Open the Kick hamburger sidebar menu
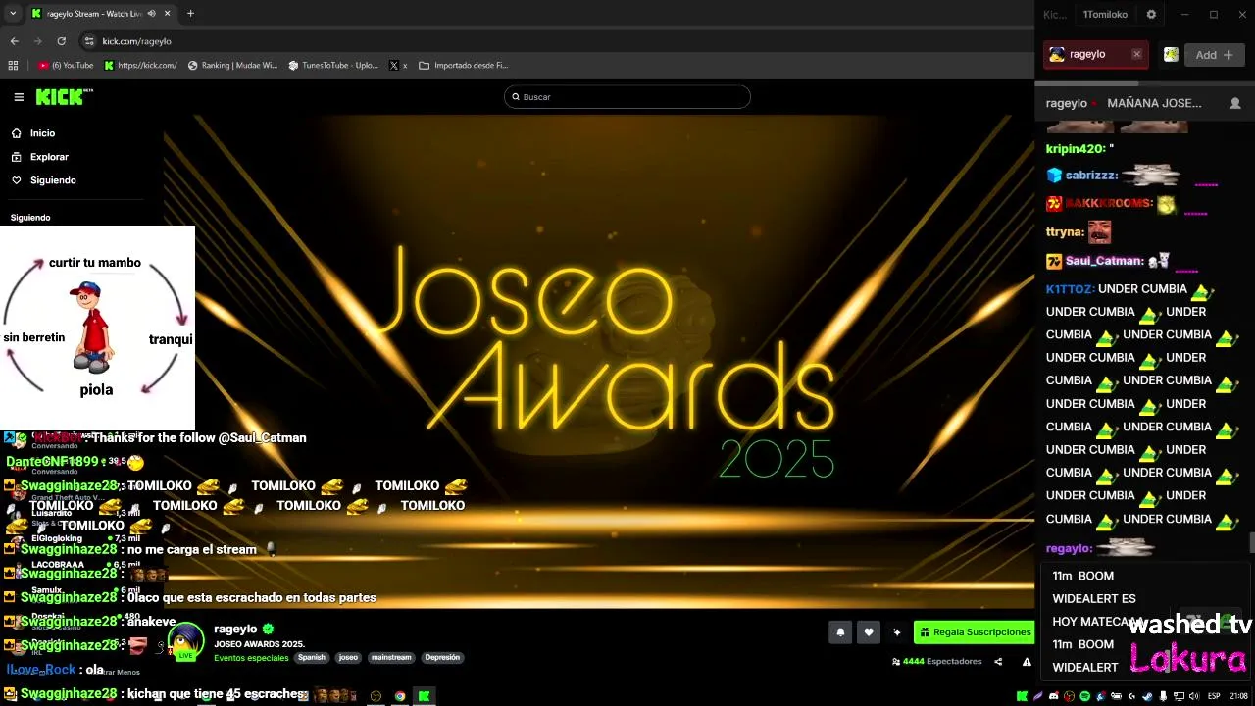 tap(19, 96)
